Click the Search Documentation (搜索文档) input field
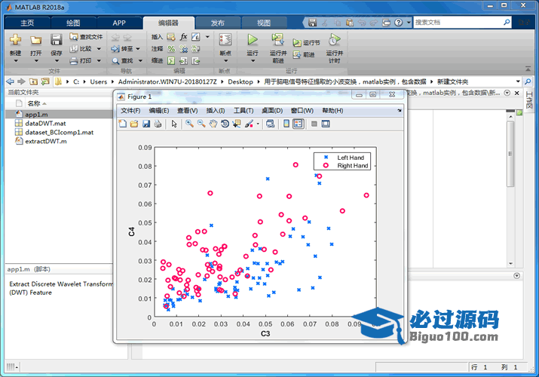The height and width of the screenshot is (377, 539). click(458, 23)
